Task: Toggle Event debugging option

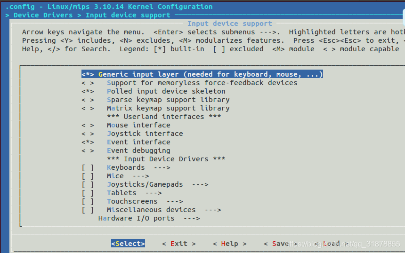Action: (126, 150)
